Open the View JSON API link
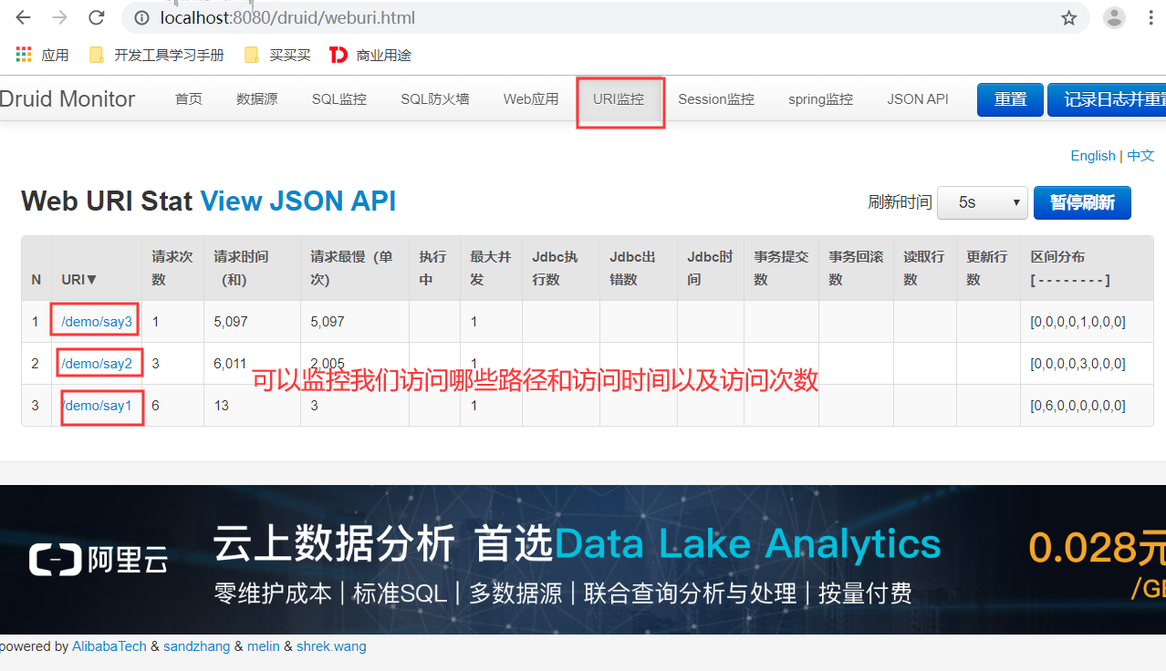The height and width of the screenshot is (671, 1166). (298, 201)
